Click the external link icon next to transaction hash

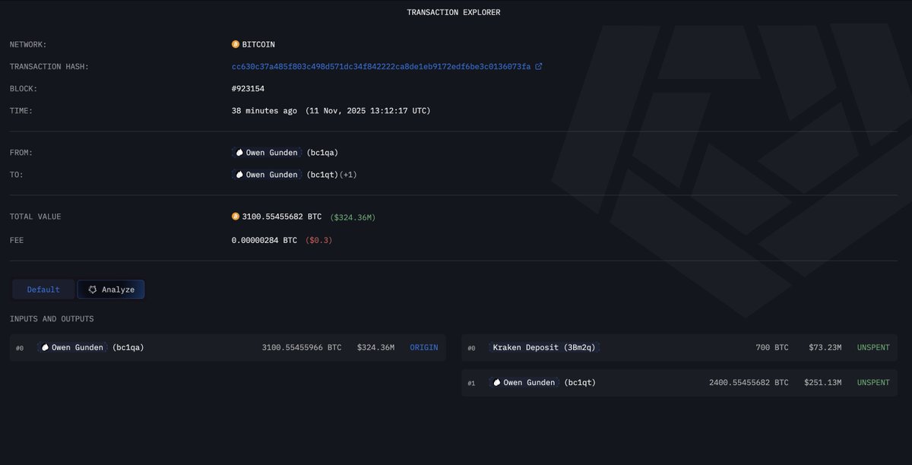tap(539, 65)
